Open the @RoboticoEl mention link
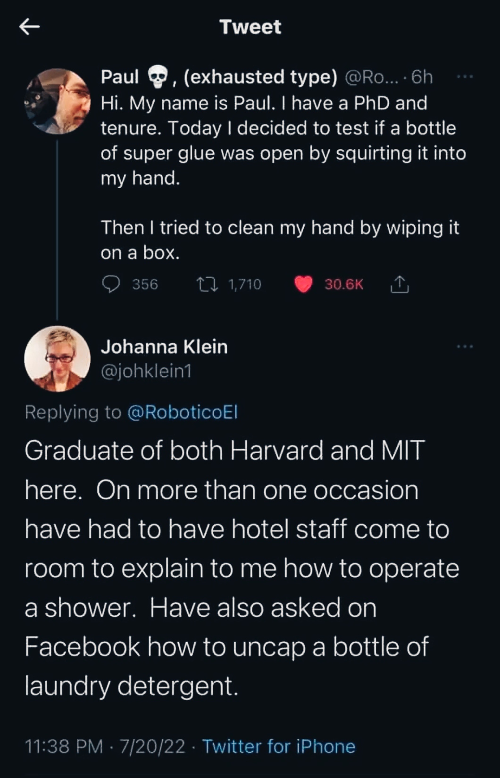This screenshot has height=778, width=500. coord(183,412)
